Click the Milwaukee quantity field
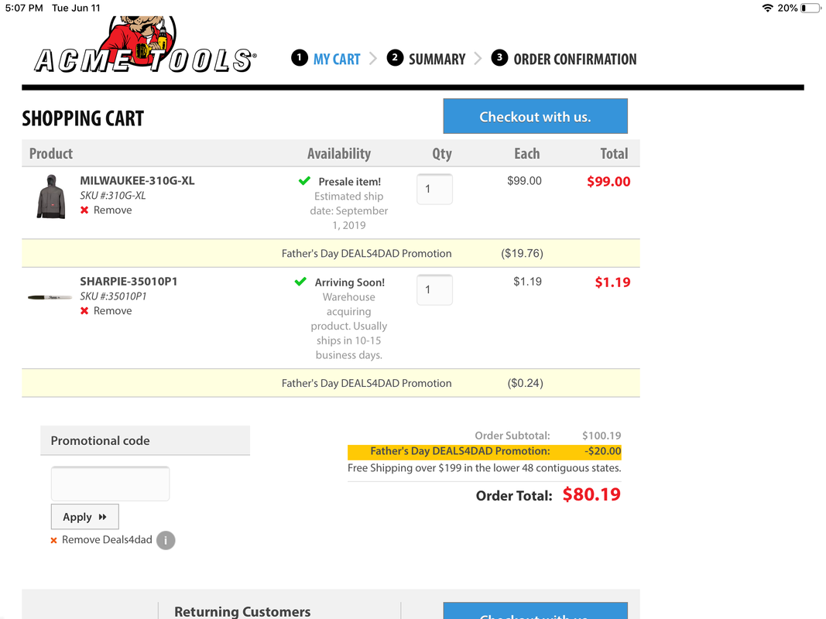Image resolution: width=826 pixels, height=619 pixels. coord(434,189)
